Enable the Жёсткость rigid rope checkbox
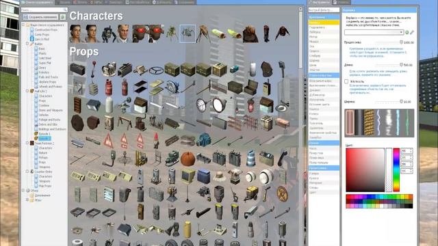438x246 pixels. pyautogui.click(x=346, y=81)
